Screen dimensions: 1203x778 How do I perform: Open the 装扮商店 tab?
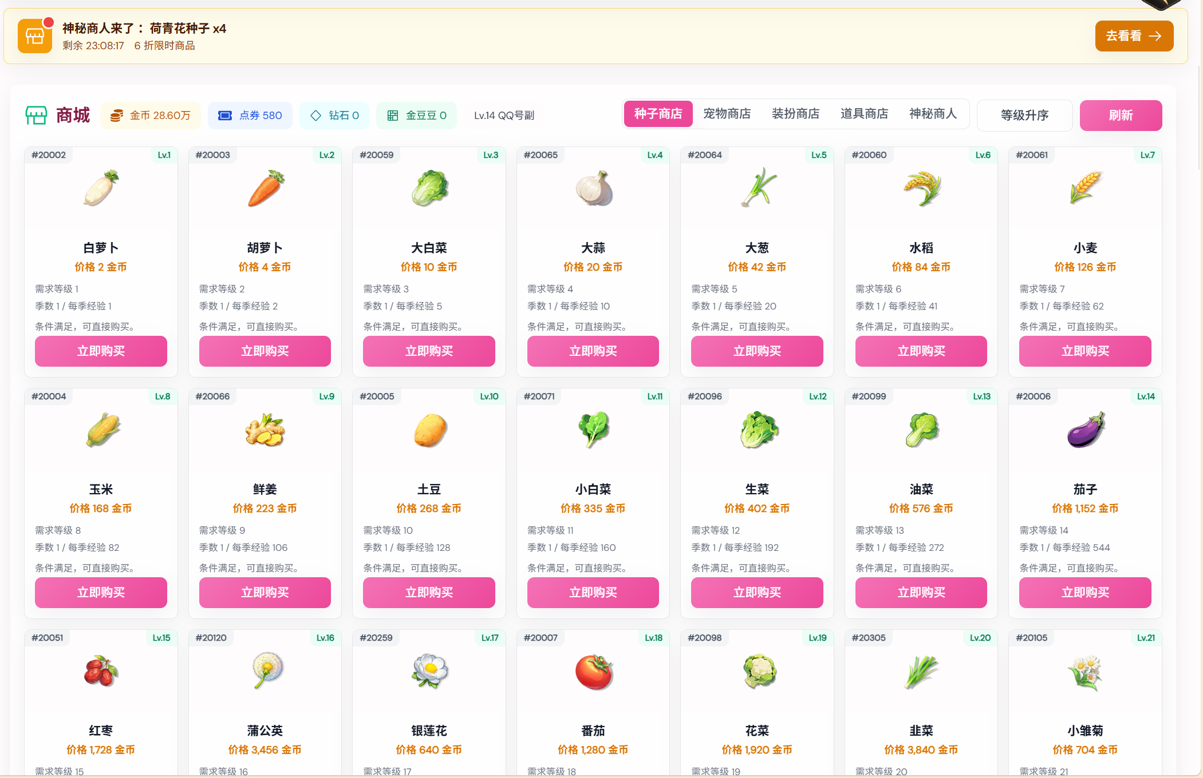[x=796, y=114]
